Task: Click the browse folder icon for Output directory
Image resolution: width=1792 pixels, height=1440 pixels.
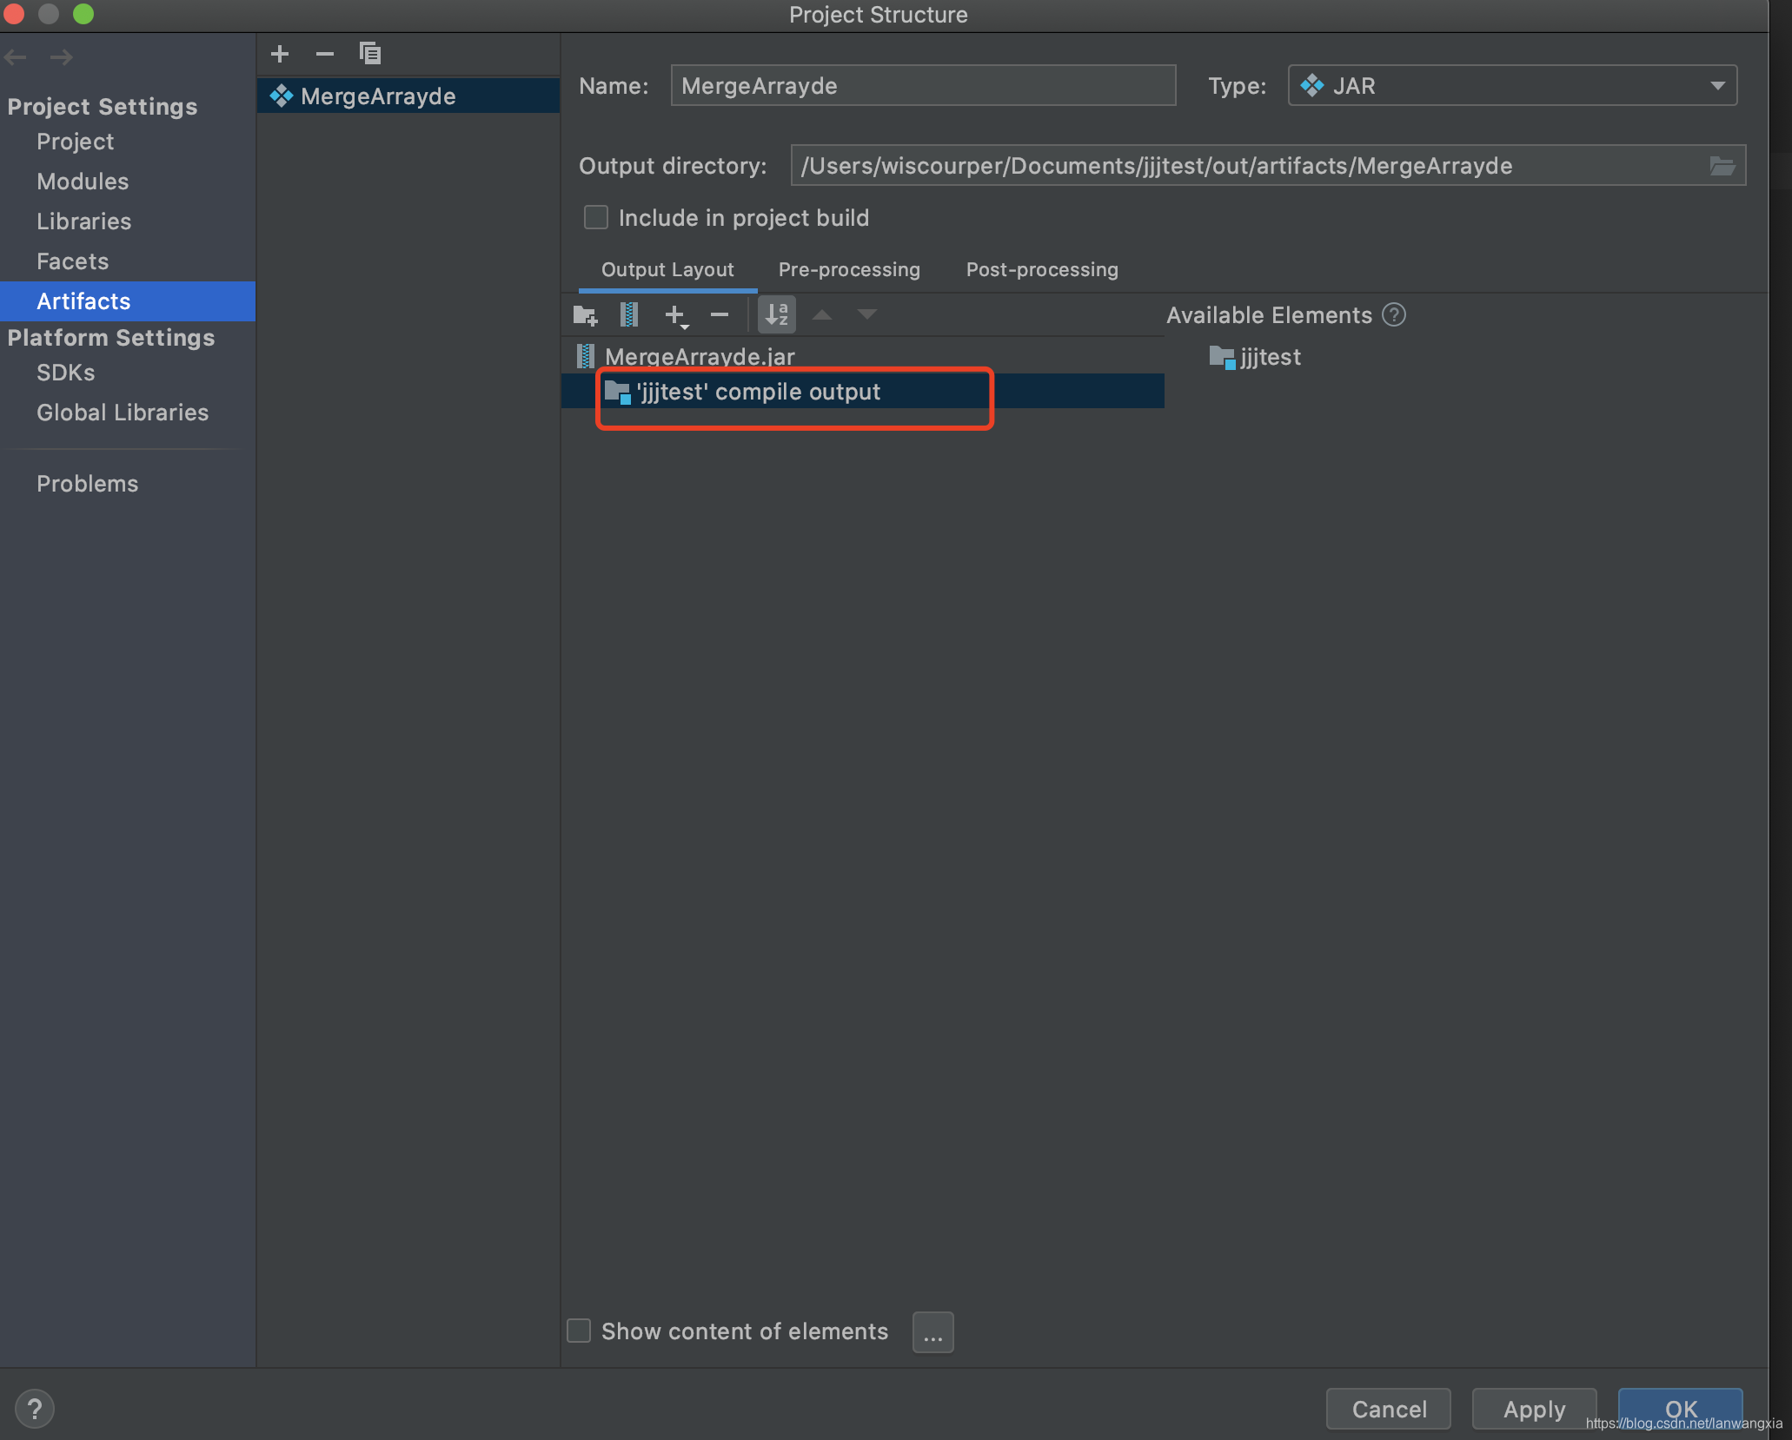Action: 1722,166
